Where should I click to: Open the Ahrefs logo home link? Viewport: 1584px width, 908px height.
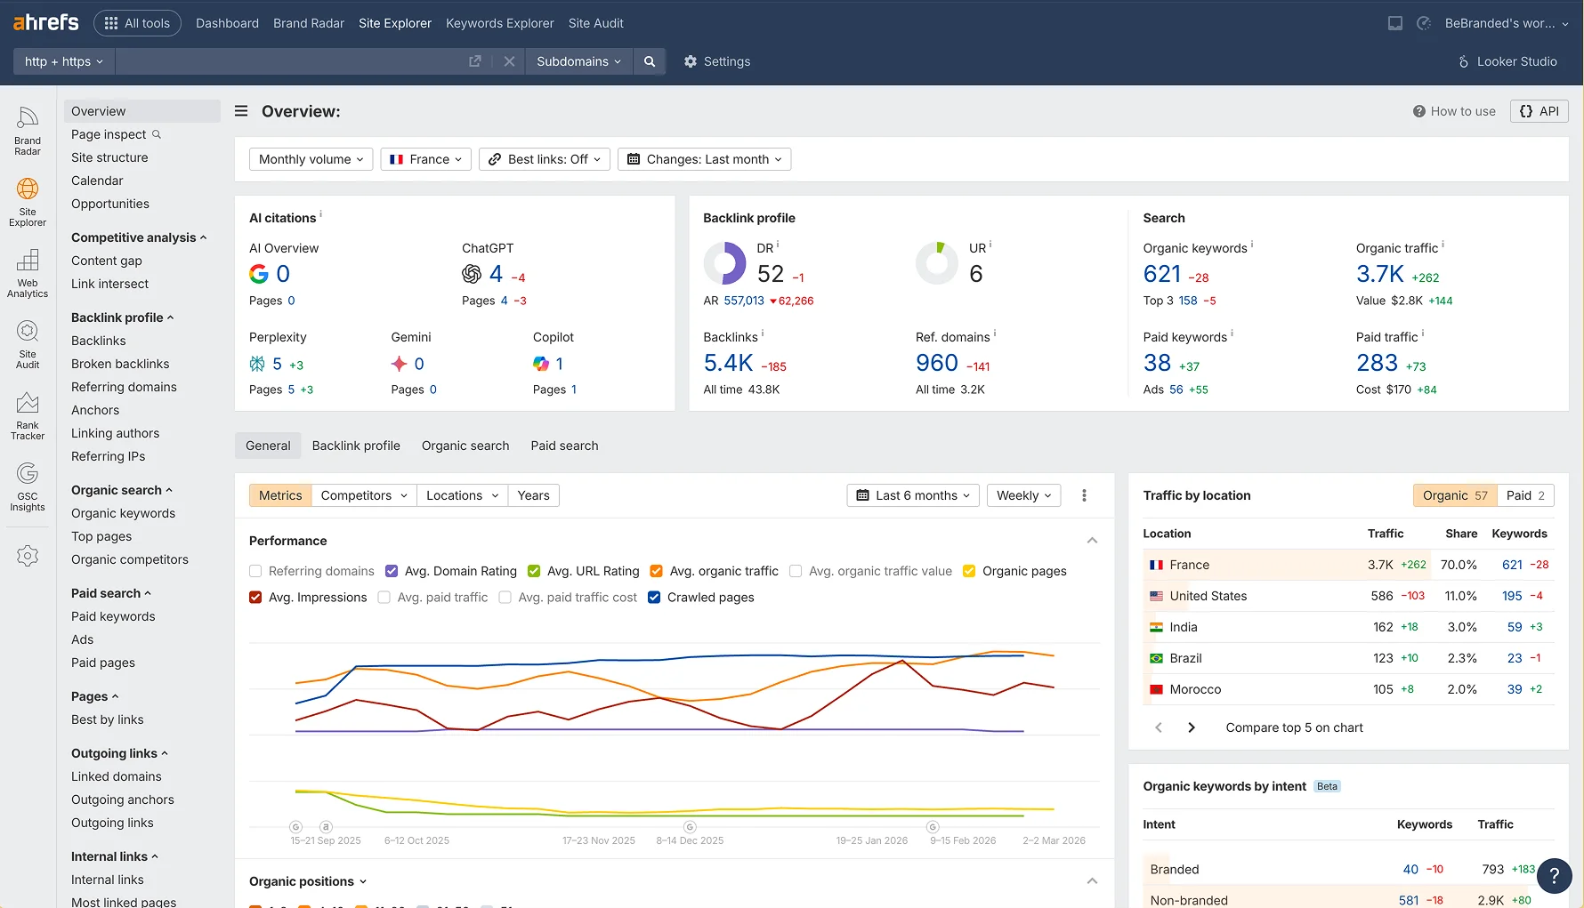(45, 22)
